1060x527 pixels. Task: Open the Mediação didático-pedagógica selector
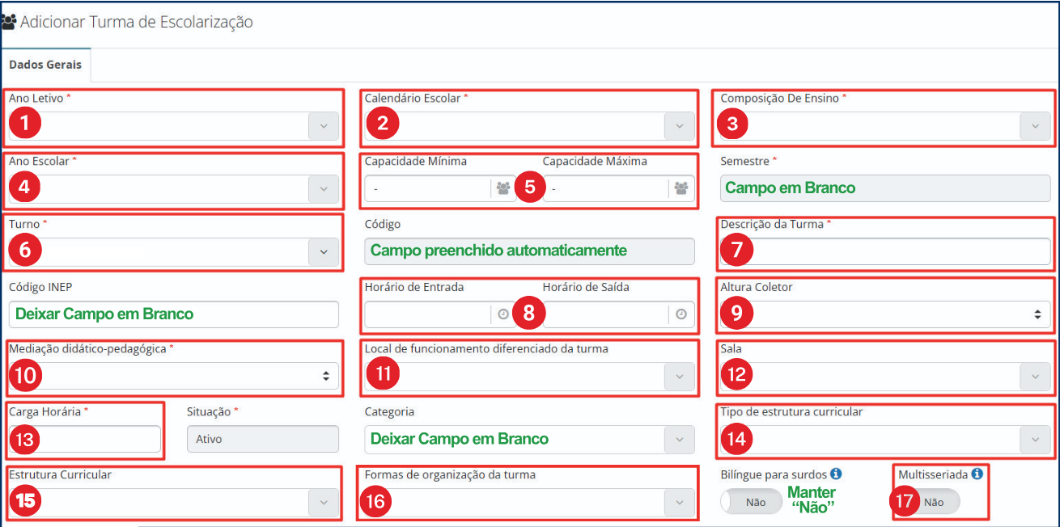click(x=325, y=376)
